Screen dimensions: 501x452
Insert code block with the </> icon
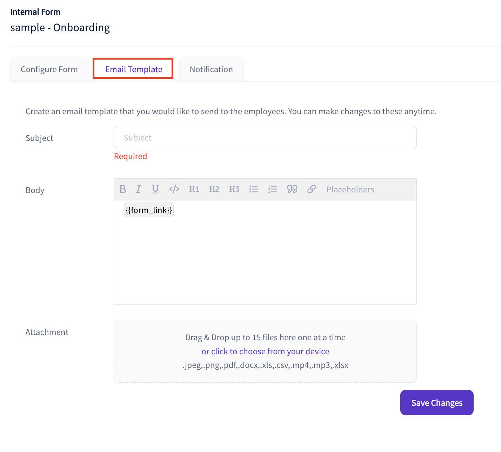click(x=174, y=189)
